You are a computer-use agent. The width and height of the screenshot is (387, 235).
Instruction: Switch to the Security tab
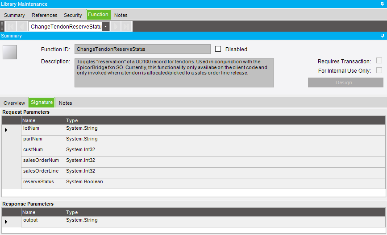73,15
